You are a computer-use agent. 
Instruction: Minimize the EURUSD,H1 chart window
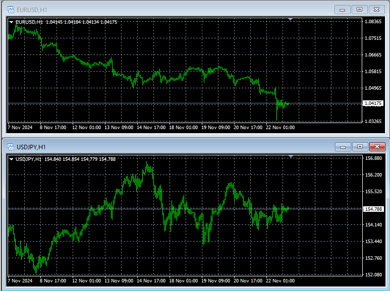pyautogui.click(x=343, y=10)
